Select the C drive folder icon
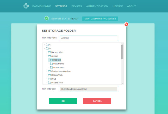Image resolution: width=168 pixels, height=114 pixels. [x=47, y=45]
